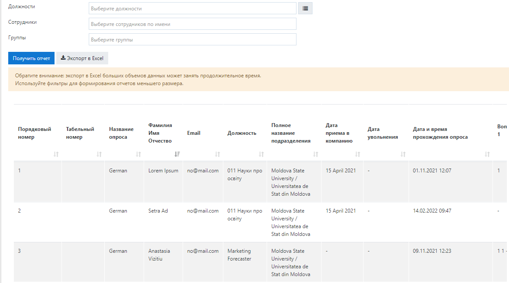The image size is (509, 283).
Task: Sort by Должность column arrows
Action: pyautogui.click(x=261, y=154)
